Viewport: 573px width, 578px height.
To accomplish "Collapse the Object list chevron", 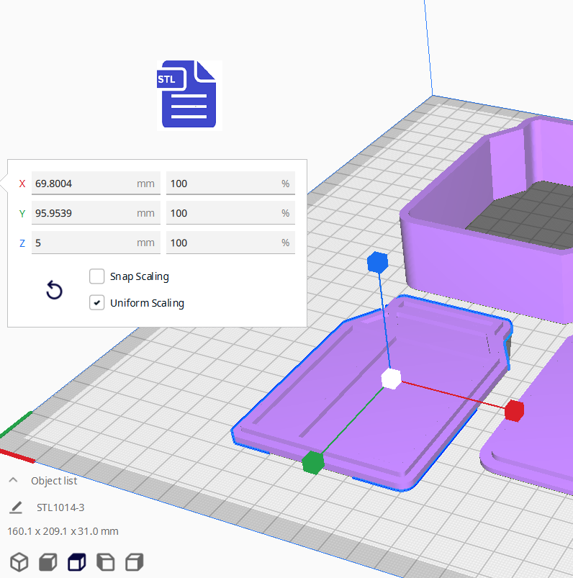I will point(13,480).
